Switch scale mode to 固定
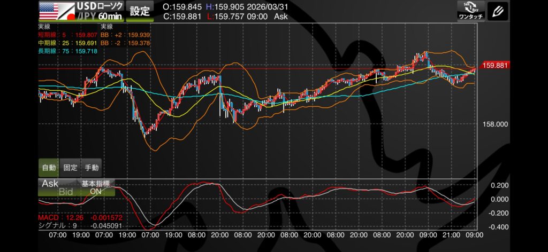The image size is (548, 252). [x=70, y=167]
